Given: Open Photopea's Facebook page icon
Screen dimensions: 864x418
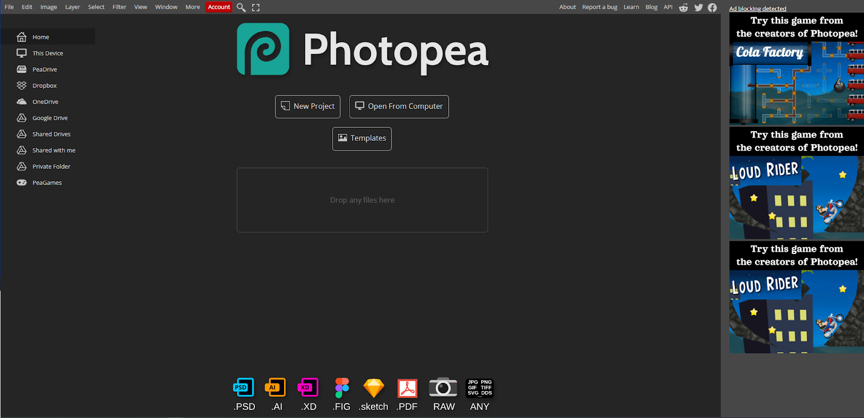Looking at the screenshot, I should click(x=713, y=8).
